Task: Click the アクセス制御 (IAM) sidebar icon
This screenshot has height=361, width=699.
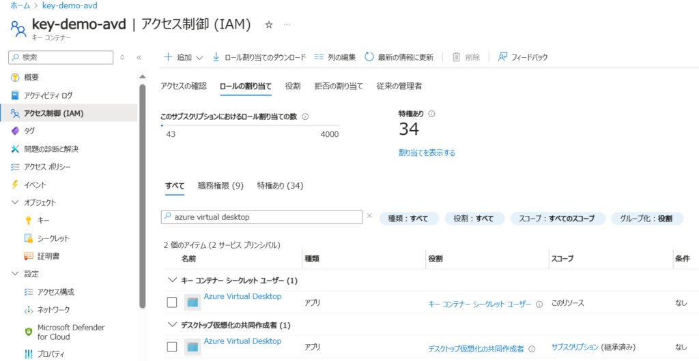Action: point(16,113)
